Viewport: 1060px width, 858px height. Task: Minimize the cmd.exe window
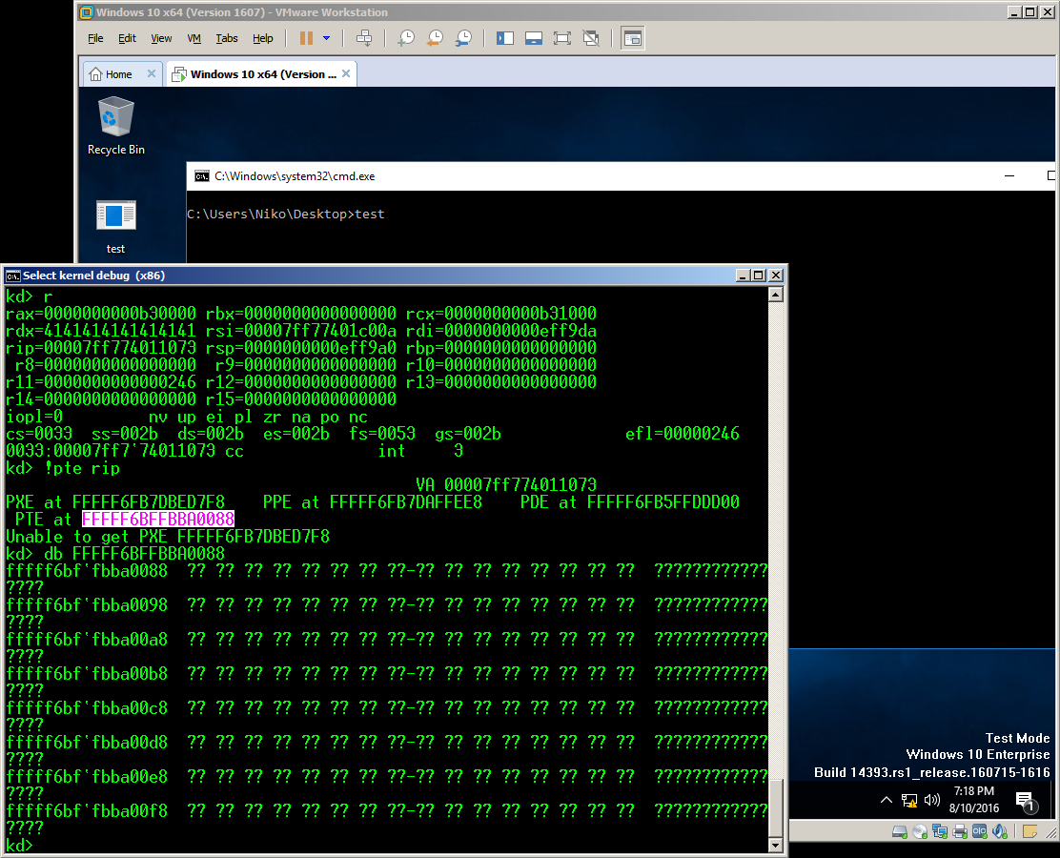tap(1009, 175)
